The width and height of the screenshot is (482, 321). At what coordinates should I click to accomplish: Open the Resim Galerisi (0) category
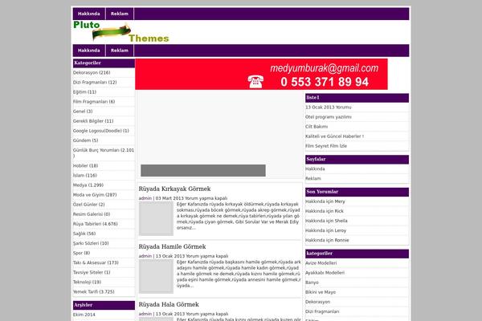[92, 214]
